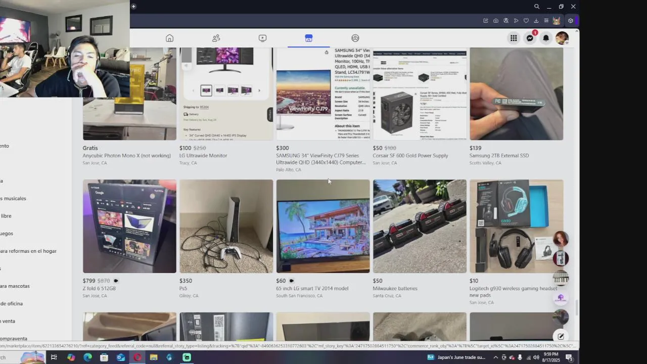This screenshot has height=364, width=647.
Task: Select "de oficina" category in sidebar
Action: (x=11, y=304)
